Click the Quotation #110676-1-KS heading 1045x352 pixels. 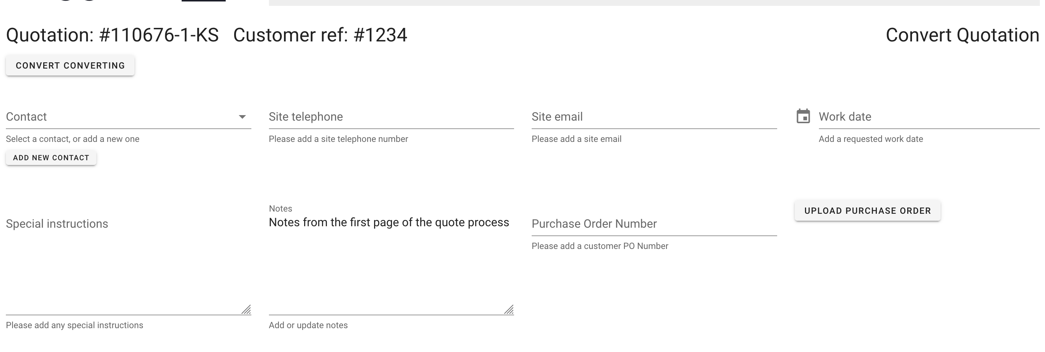point(112,35)
